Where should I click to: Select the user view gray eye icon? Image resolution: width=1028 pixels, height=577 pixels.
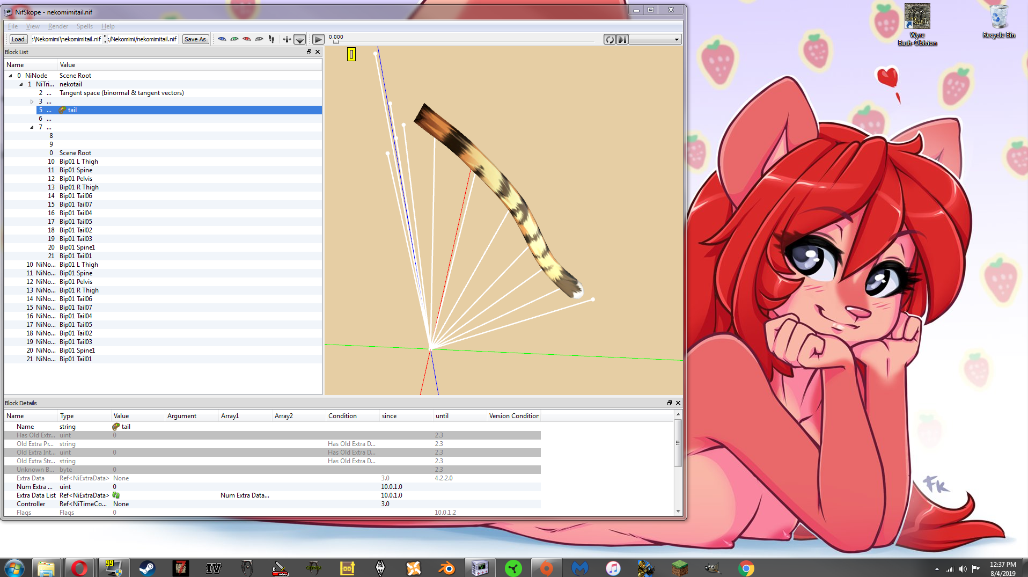(x=259, y=39)
